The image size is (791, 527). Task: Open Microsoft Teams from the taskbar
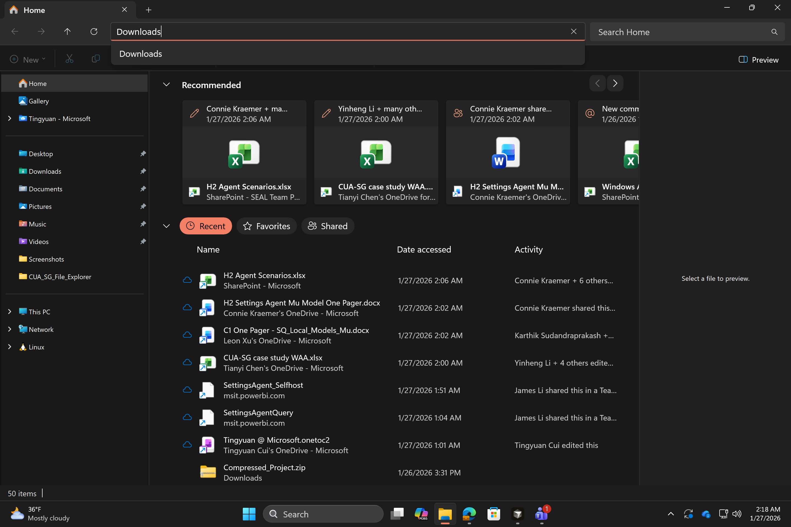(541, 514)
